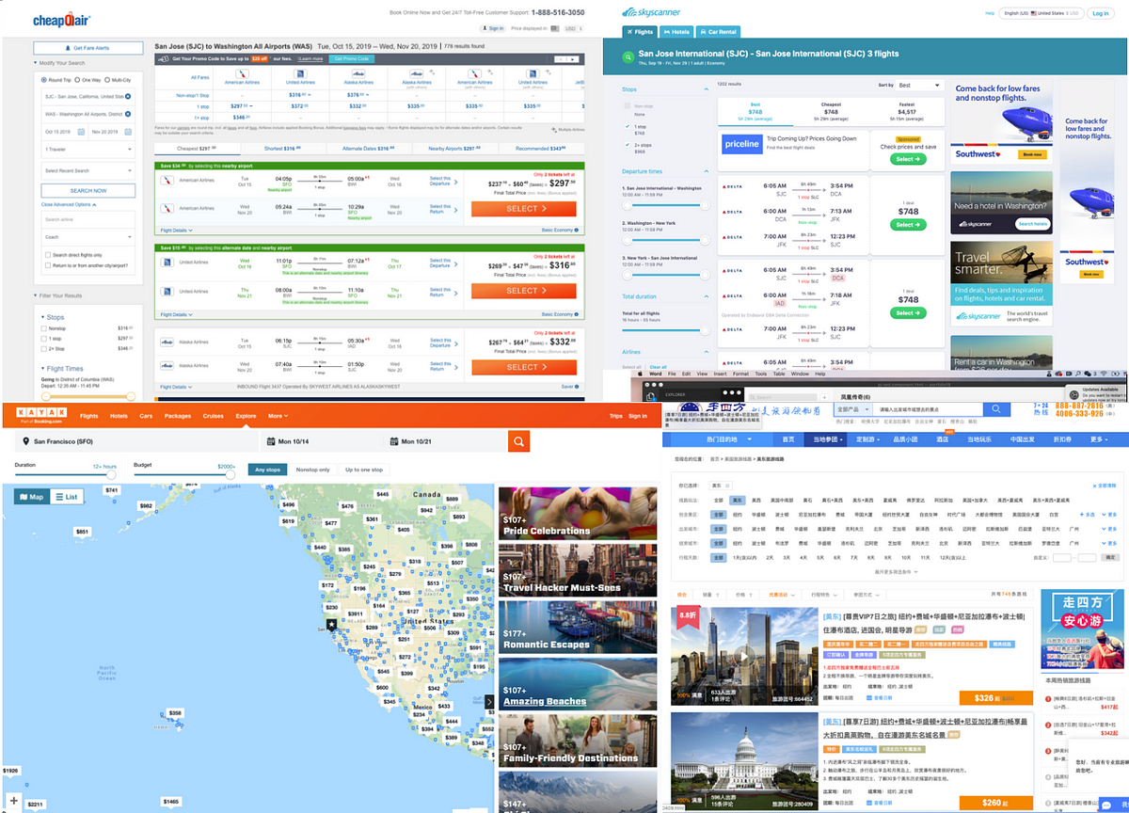Open the Oct 15 2019 departure calendar icon
1129x813 pixels.
pyautogui.click(x=81, y=132)
